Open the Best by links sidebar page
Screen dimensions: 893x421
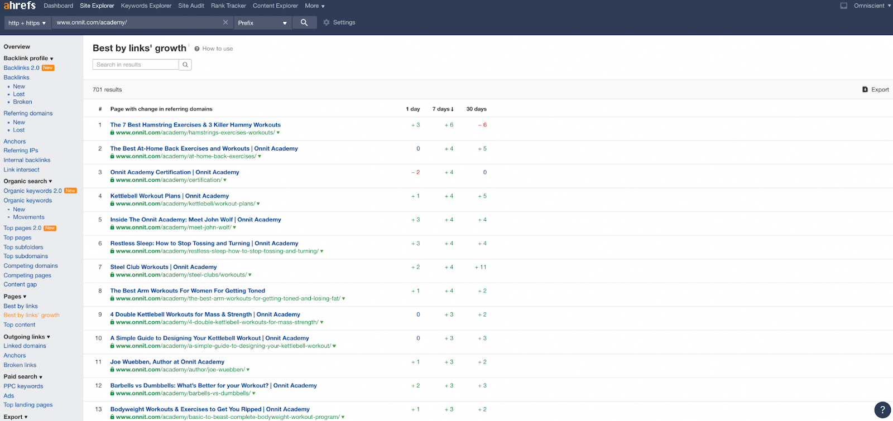21,306
